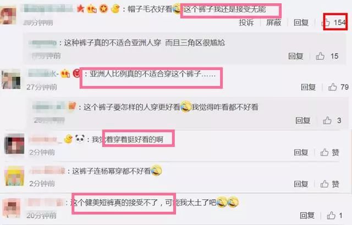Reply to the 亚洲人比例 comment

[x=308, y=87]
